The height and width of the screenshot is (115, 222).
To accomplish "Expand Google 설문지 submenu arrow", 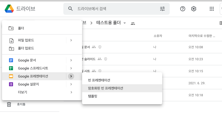I will (x=71, y=84).
